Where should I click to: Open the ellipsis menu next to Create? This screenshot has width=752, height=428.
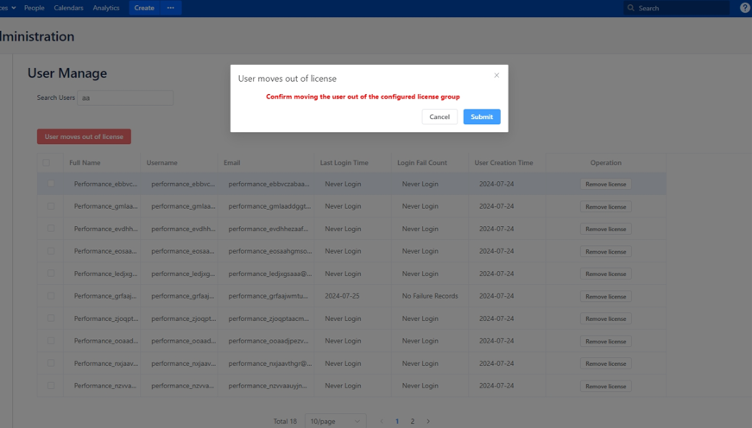pyautogui.click(x=171, y=8)
